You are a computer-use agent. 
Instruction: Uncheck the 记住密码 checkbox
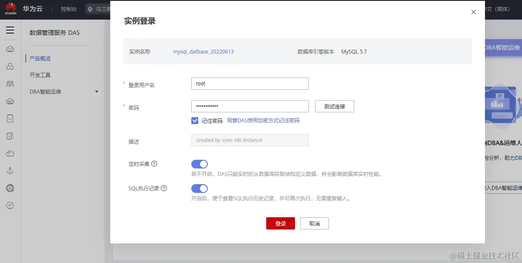195,121
